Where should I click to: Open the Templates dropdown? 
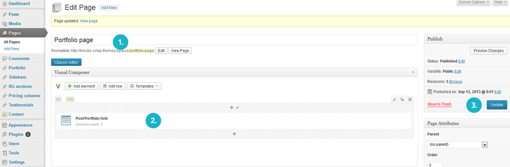(144, 86)
